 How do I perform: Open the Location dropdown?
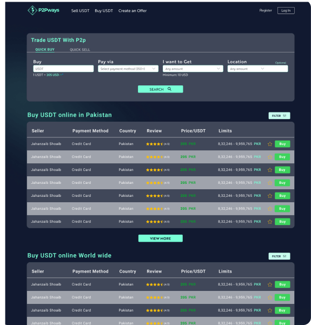(257, 69)
